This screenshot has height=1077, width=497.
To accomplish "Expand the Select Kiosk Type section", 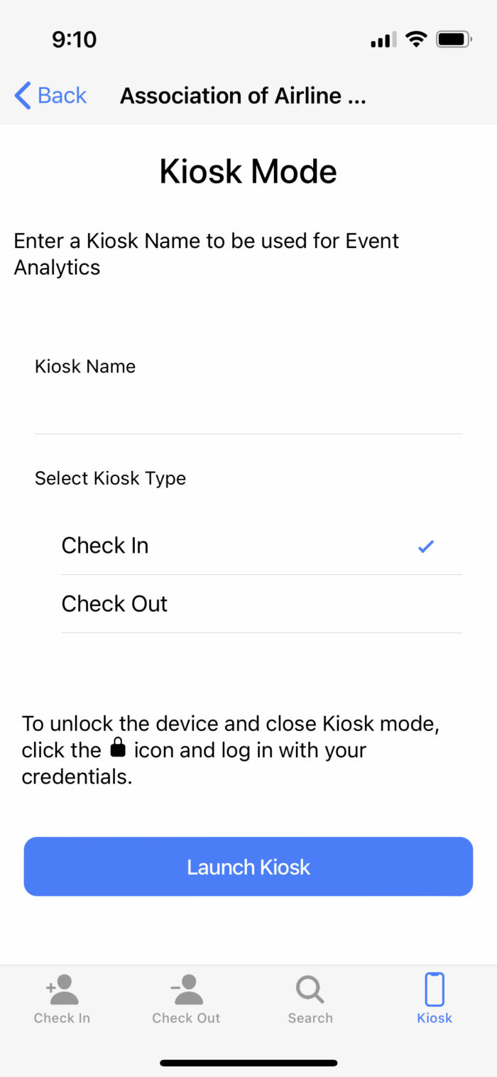I will pyautogui.click(x=110, y=478).
